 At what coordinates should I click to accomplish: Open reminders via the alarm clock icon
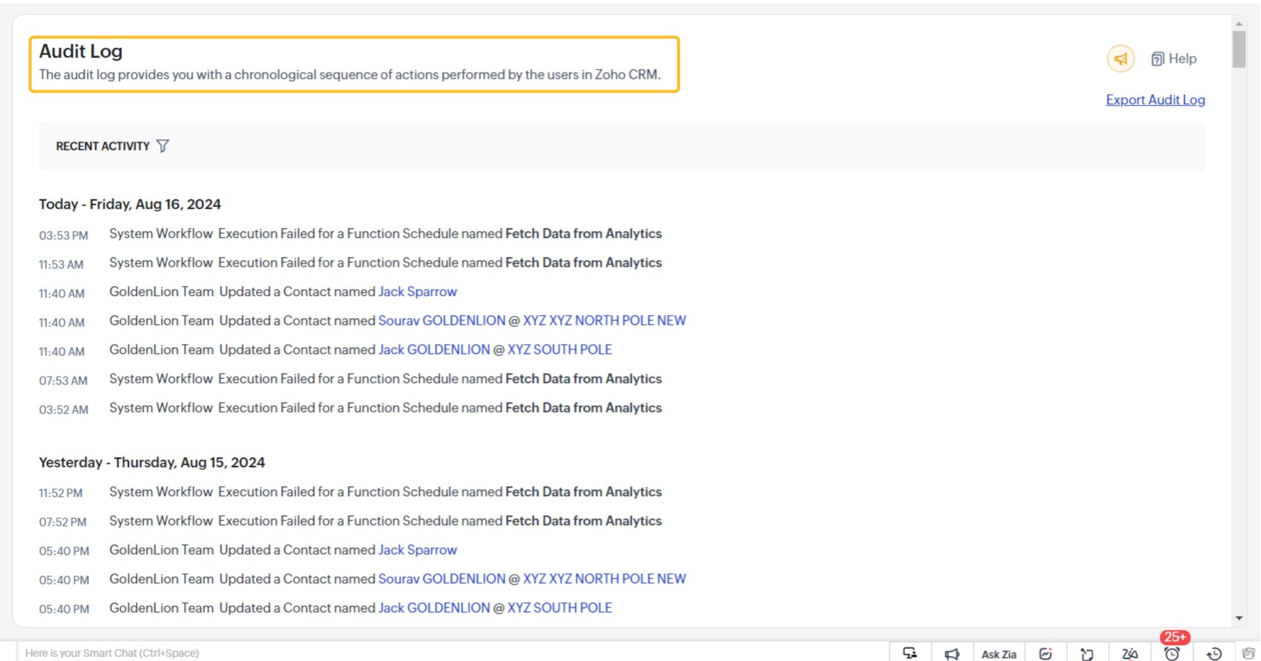tap(1173, 654)
